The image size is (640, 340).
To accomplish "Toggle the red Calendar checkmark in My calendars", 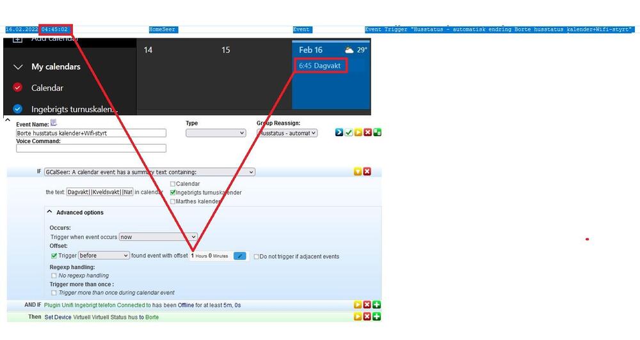I will point(17,88).
